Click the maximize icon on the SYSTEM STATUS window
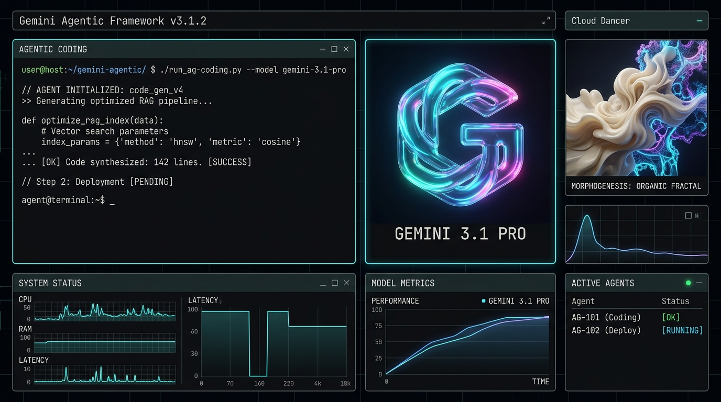The image size is (721, 402). [334, 283]
